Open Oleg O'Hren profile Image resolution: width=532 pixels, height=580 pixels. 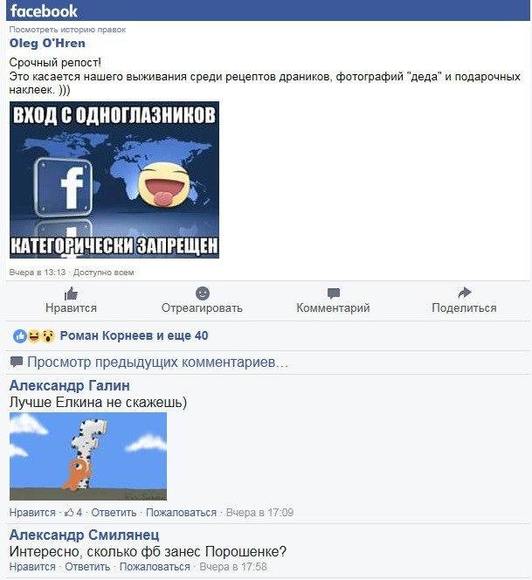47,43
